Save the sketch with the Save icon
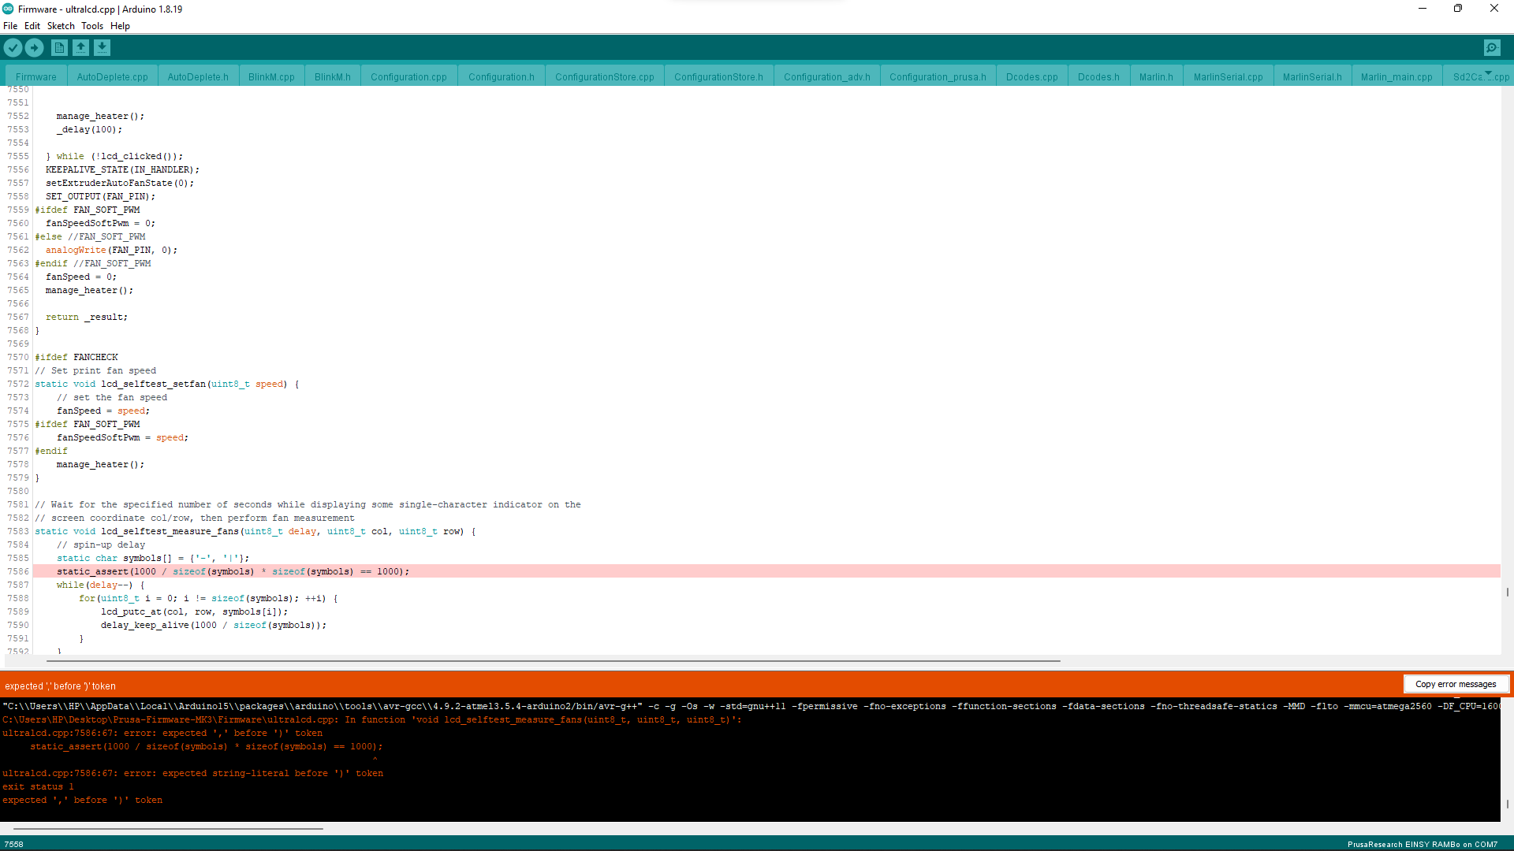This screenshot has width=1514, height=851. coord(102,47)
